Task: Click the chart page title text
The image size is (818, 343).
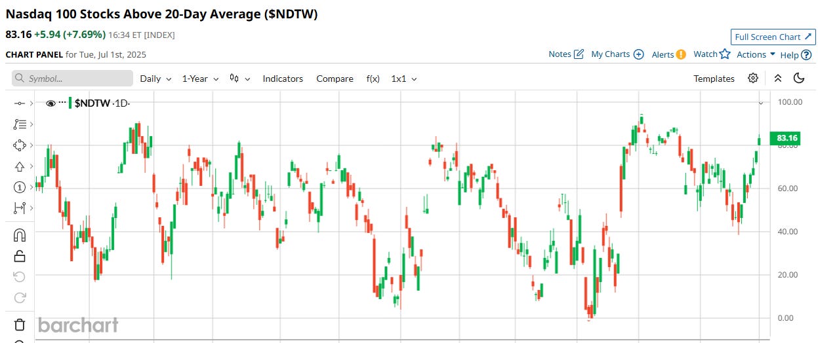Action: coord(162,14)
